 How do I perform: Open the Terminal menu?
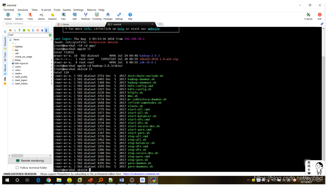pos(9,10)
